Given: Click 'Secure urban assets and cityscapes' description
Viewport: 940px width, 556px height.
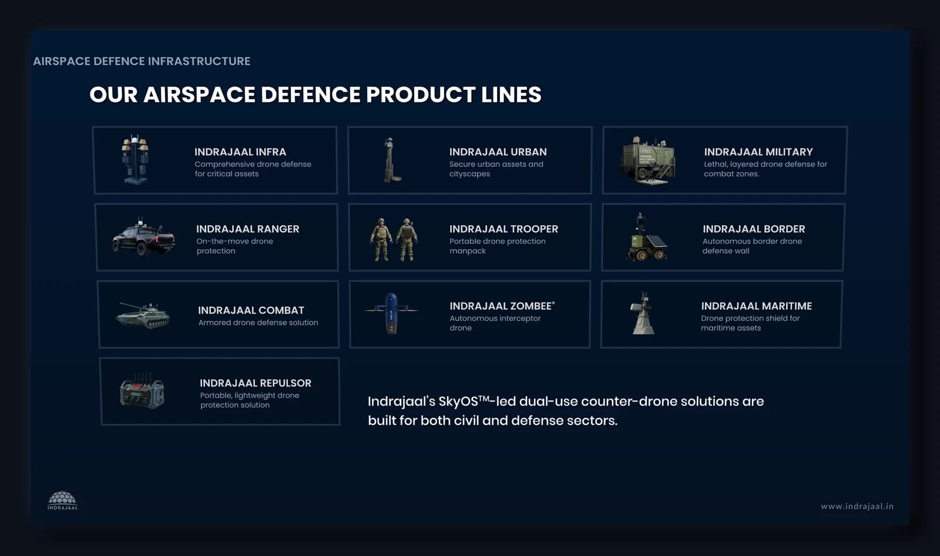Looking at the screenshot, I should pyautogui.click(x=496, y=169).
